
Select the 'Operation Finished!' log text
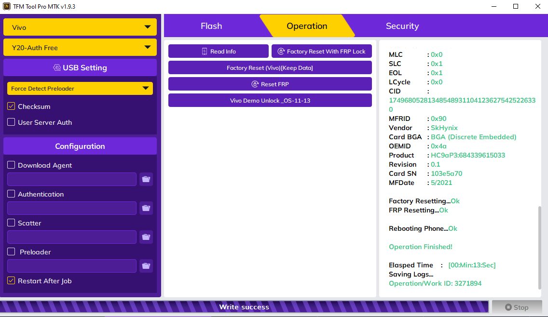click(x=421, y=247)
